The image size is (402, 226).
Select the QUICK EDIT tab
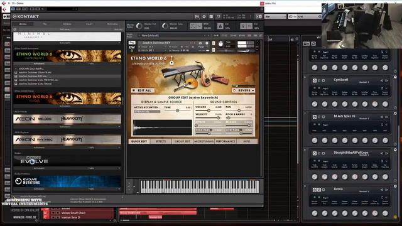click(x=139, y=141)
